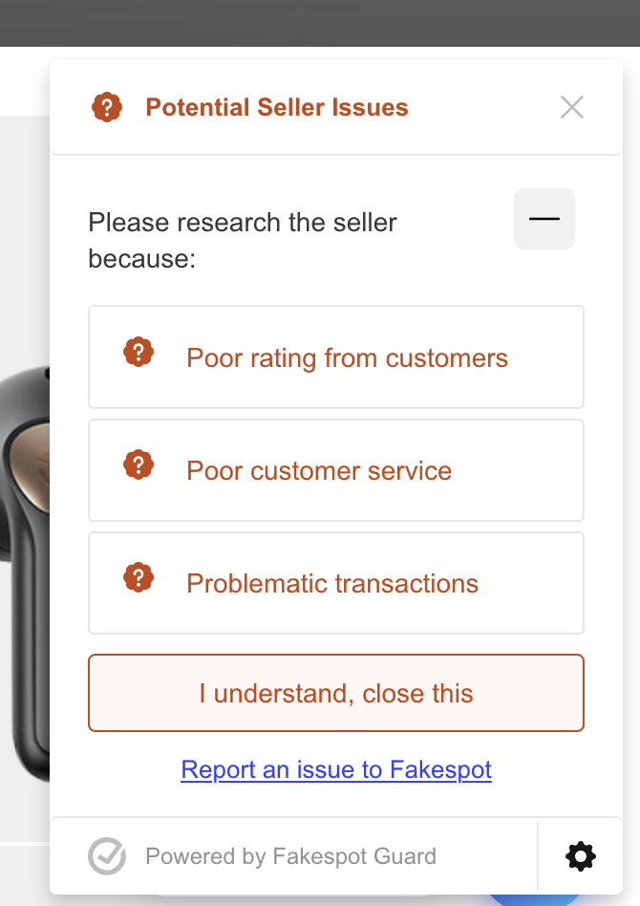The image size is (640, 906).
Task: Collapse the seller reasons with minus button
Action: [x=544, y=219]
